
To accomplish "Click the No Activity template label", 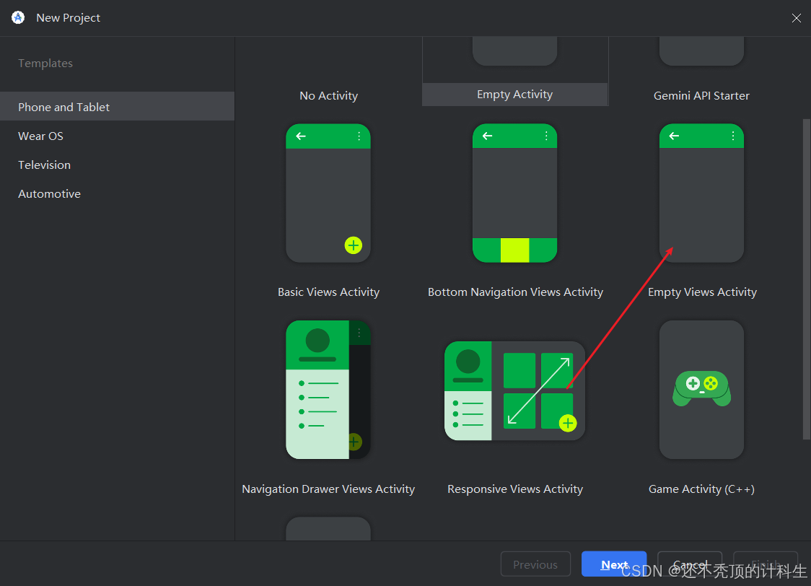I will point(328,96).
